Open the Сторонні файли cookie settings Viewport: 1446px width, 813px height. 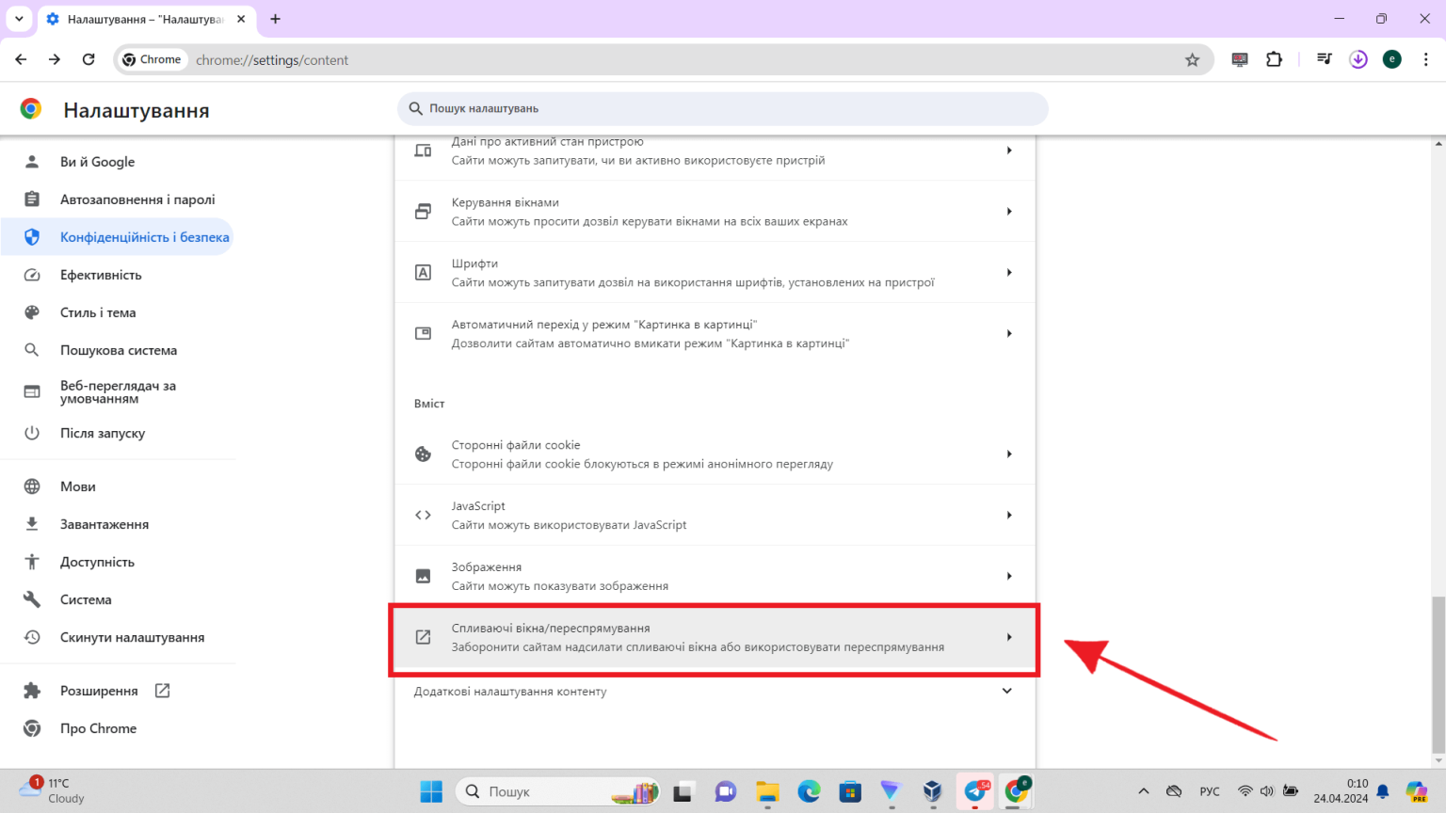pos(715,454)
